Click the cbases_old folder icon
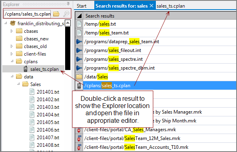The height and width of the screenshot is (152, 237). pos(19,46)
